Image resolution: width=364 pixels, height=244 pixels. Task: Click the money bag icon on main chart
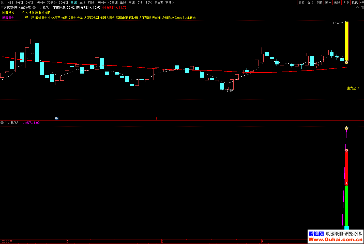click(x=346, y=62)
